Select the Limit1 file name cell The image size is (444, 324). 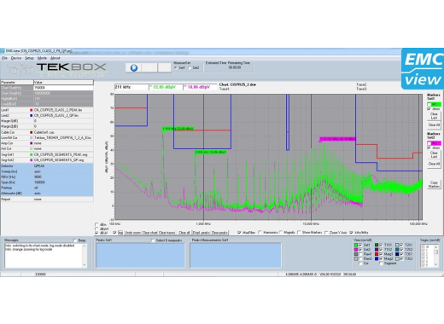click(63, 110)
